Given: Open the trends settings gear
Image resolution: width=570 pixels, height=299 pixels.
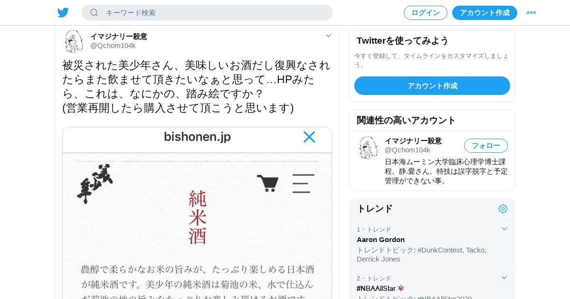Looking at the screenshot, I should coord(503,209).
